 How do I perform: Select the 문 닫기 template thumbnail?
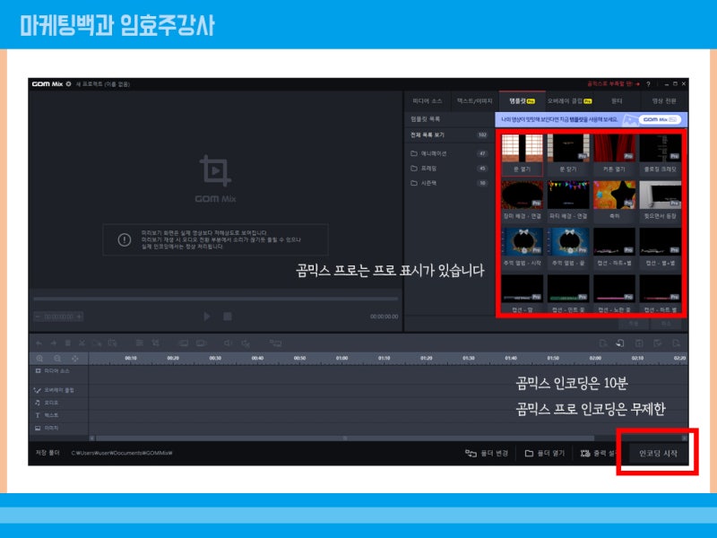coord(568,154)
